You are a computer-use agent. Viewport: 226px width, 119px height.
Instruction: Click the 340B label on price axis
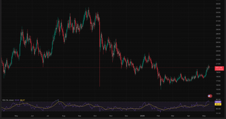tap(218, 8)
